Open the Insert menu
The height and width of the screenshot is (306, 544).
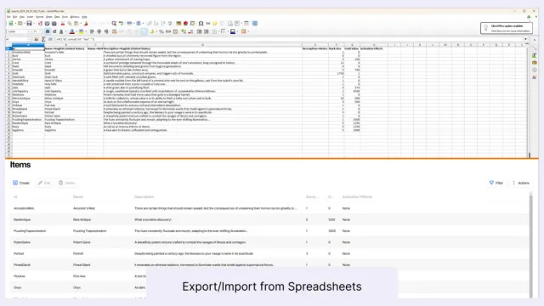[x=31, y=17]
